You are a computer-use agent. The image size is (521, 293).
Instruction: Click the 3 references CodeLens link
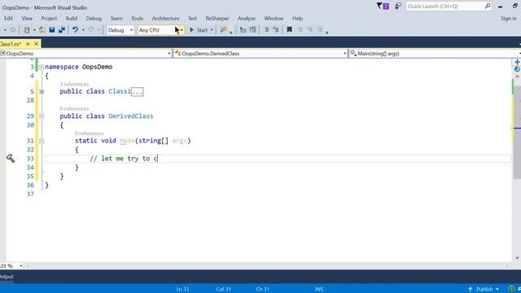74,84
